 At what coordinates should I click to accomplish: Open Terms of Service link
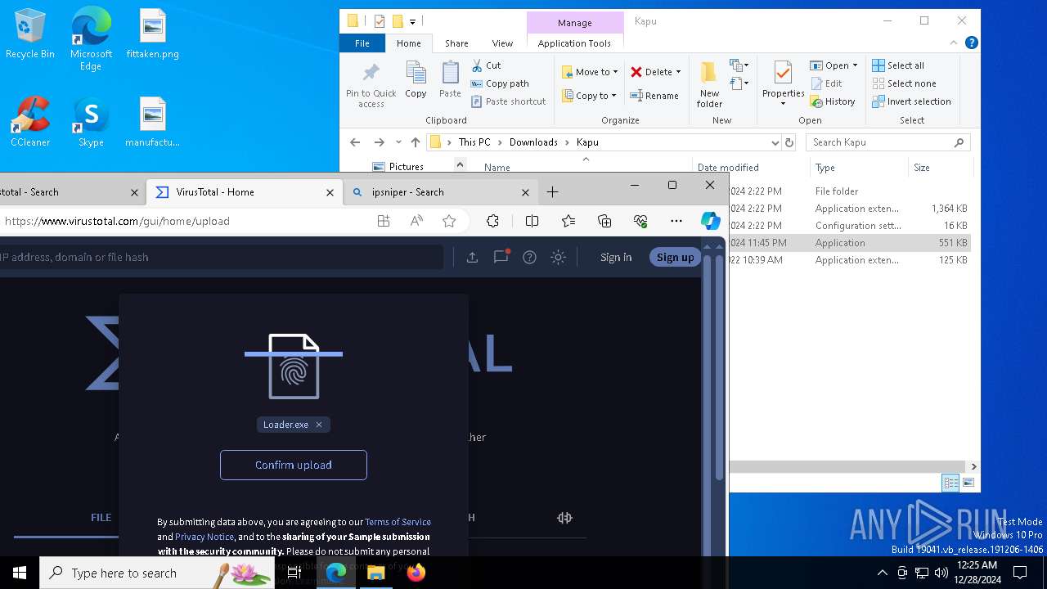coord(398,522)
